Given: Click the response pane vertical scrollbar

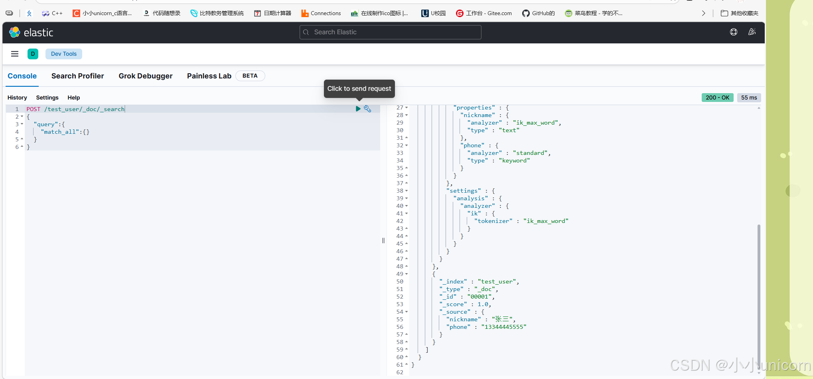Looking at the screenshot, I should click(759, 298).
